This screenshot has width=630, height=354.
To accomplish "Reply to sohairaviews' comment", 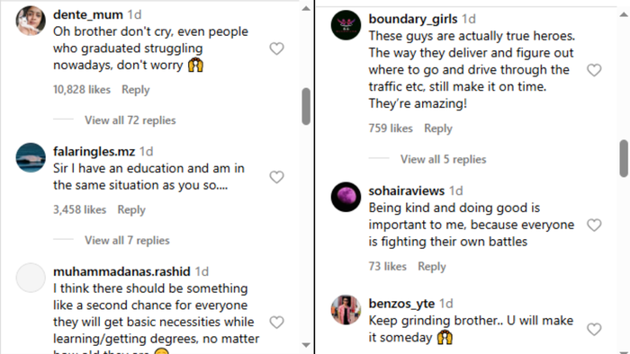I will (x=432, y=267).
